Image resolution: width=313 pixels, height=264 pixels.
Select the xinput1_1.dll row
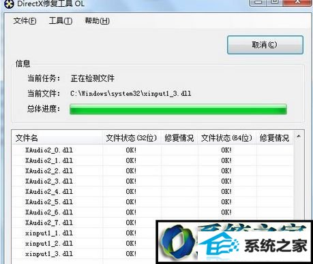pos(84,233)
